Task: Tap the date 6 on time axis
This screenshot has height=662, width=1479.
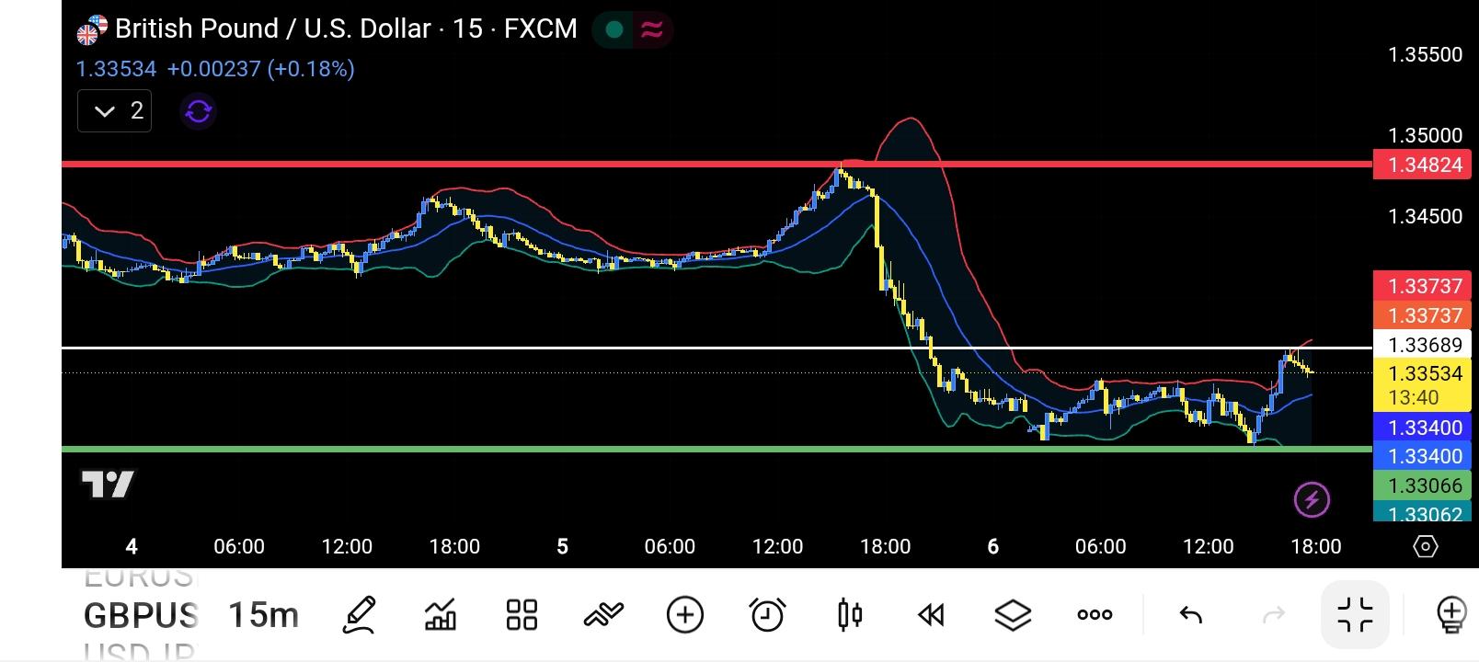Action: (992, 546)
